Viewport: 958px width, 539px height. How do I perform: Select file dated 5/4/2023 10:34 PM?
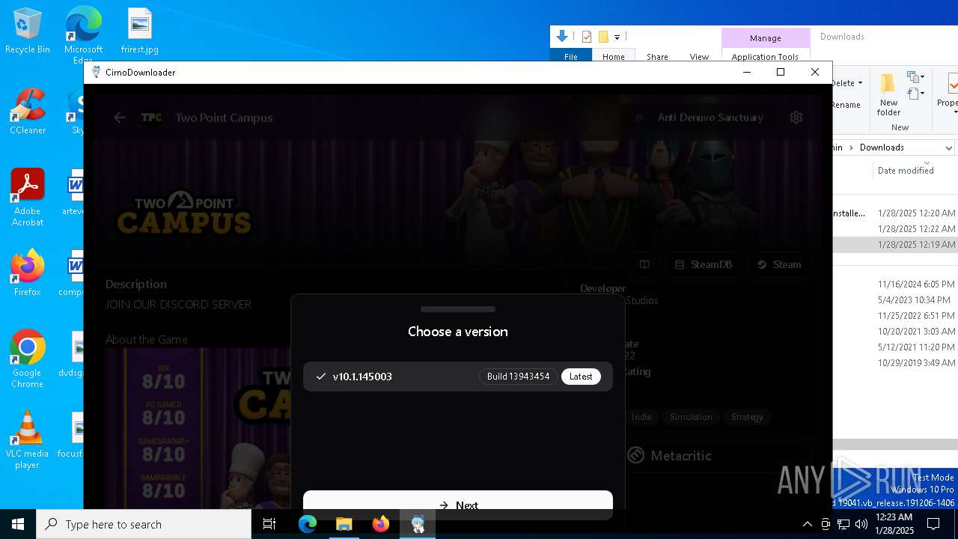point(895,300)
